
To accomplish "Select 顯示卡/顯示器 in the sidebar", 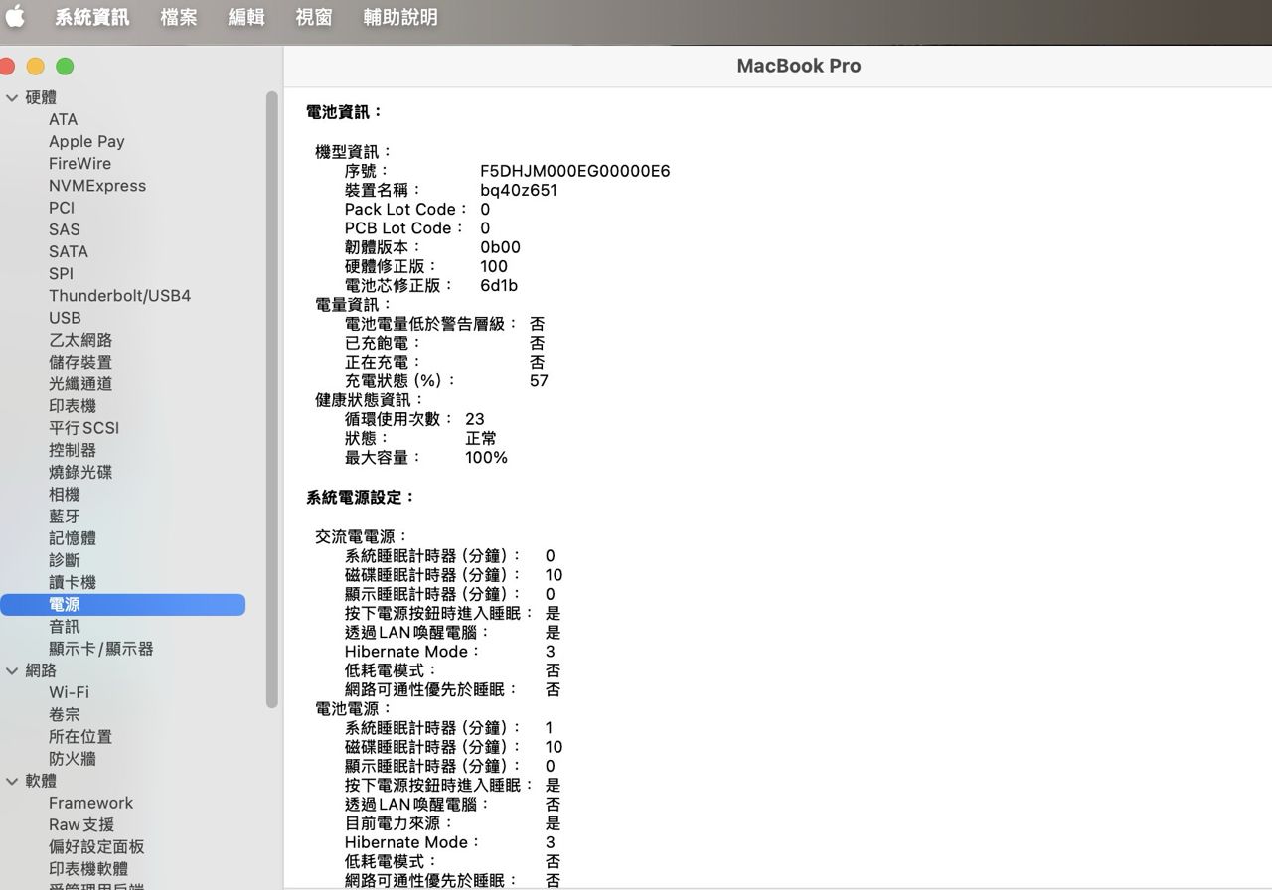I will (x=100, y=649).
